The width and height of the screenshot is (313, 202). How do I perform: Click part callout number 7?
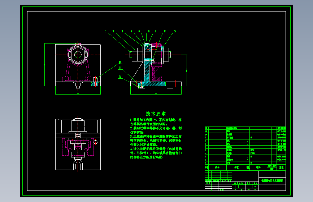point(155,31)
